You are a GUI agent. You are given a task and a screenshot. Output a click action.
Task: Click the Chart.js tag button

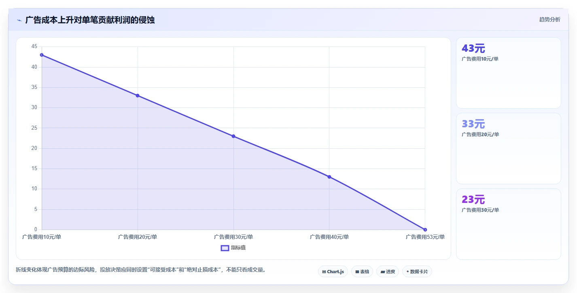pyautogui.click(x=333, y=272)
